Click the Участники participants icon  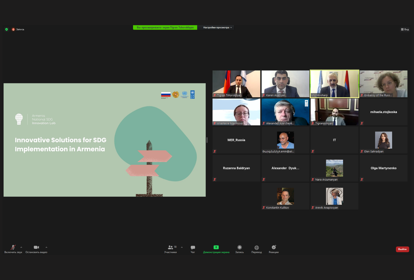(x=170, y=248)
